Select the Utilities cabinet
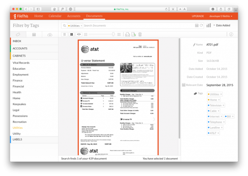The image size is (248, 176). 18,128
